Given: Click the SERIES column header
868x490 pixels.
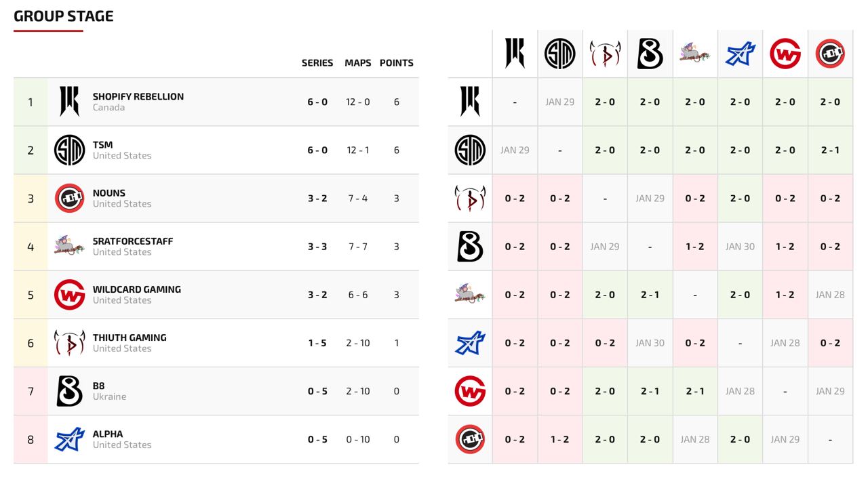Looking at the screenshot, I should tap(317, 63).
